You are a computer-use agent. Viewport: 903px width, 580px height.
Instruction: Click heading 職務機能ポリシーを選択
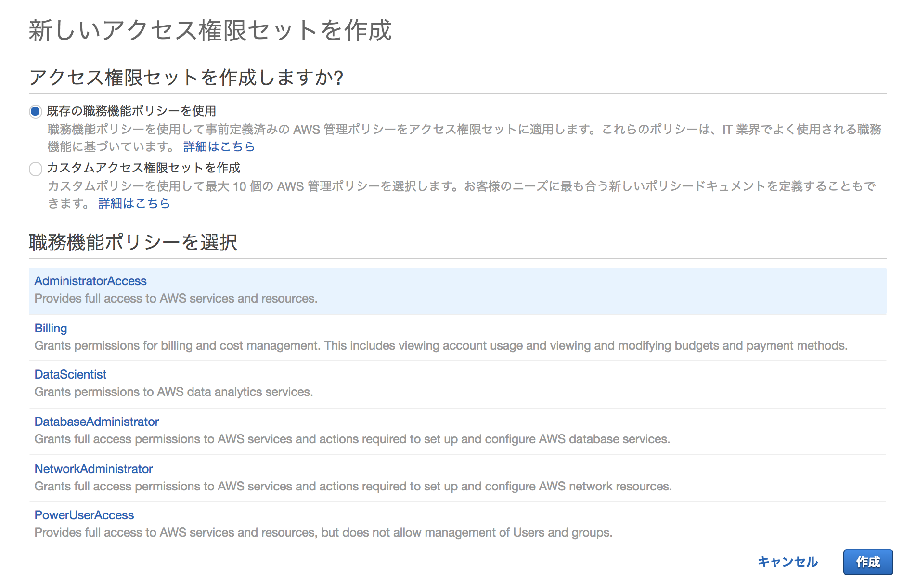(x=133, y=242)
